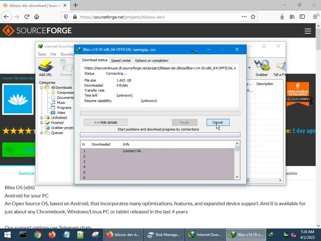Click the greyed Pause button
Screen dimensions: 321x241
coord(184,122)
